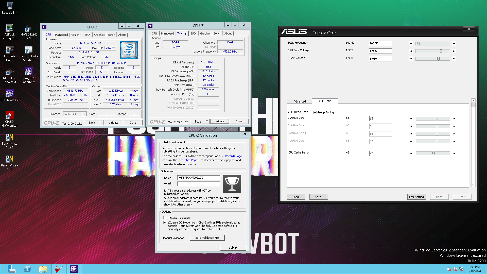
Task: Open BenchMate 11.3 desktop icon
Action: (x=10, y=163)
